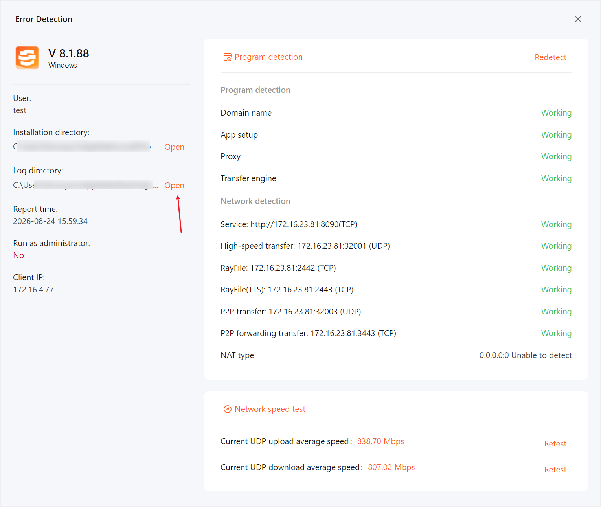Click the Run as administrator No value

coord(18,255)
